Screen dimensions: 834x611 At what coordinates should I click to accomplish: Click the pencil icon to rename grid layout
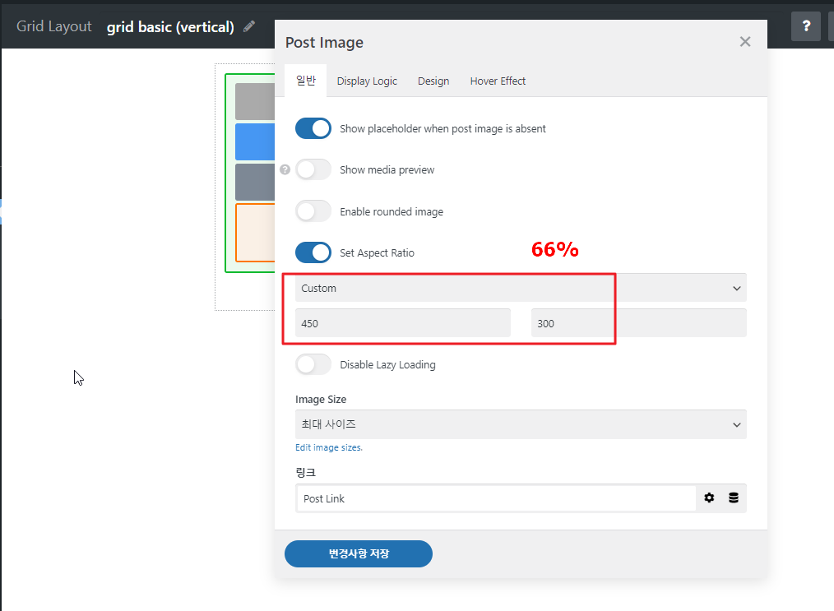tap(249, 26)
